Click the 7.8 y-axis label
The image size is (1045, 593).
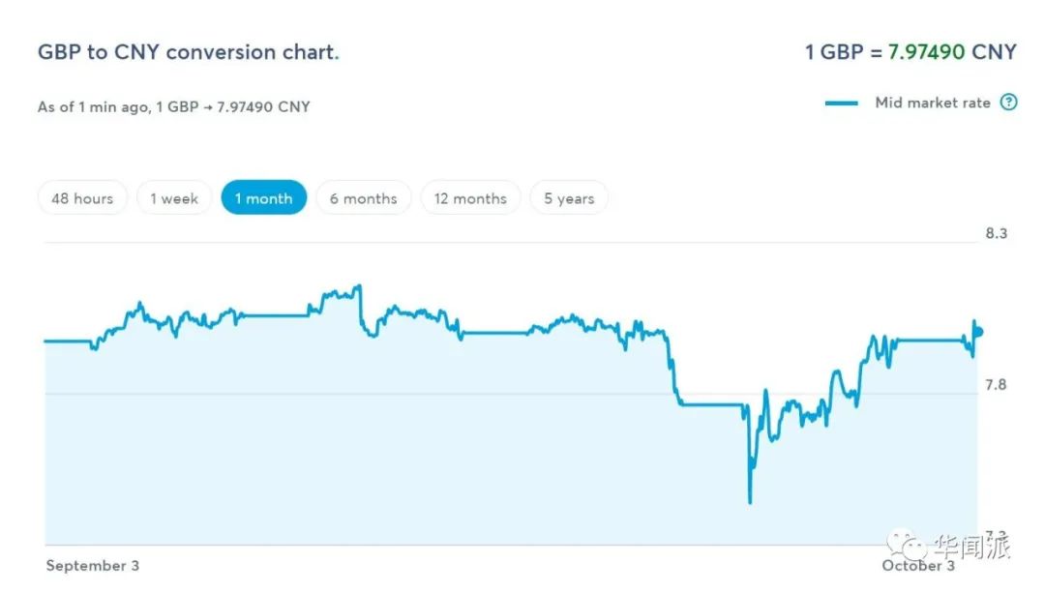[x=996, y=385]
